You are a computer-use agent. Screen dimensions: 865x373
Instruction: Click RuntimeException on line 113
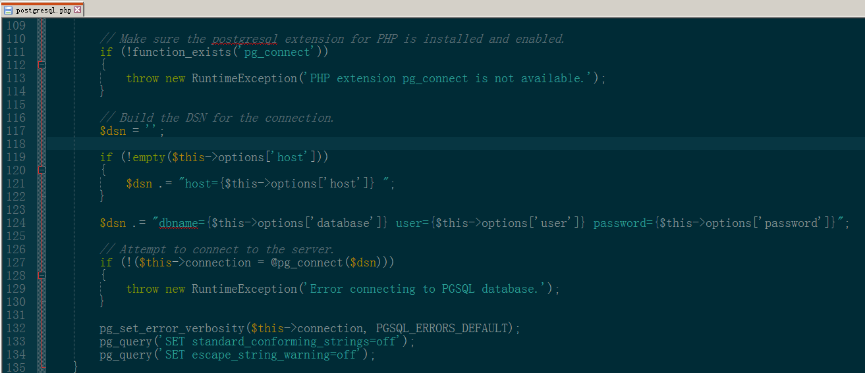(x=244, y=78)
